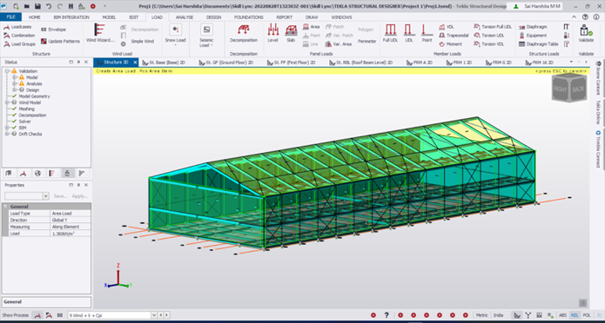Click the Decomposition load icon

click(x=244, y=33)
